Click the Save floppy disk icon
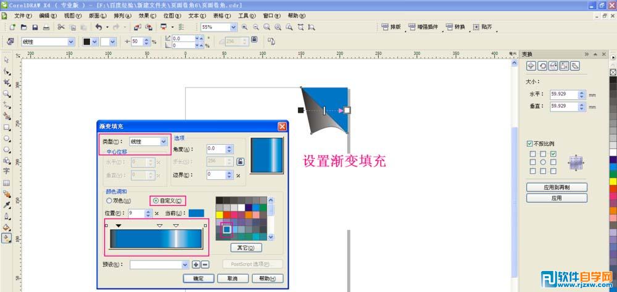 coord(35,27)
